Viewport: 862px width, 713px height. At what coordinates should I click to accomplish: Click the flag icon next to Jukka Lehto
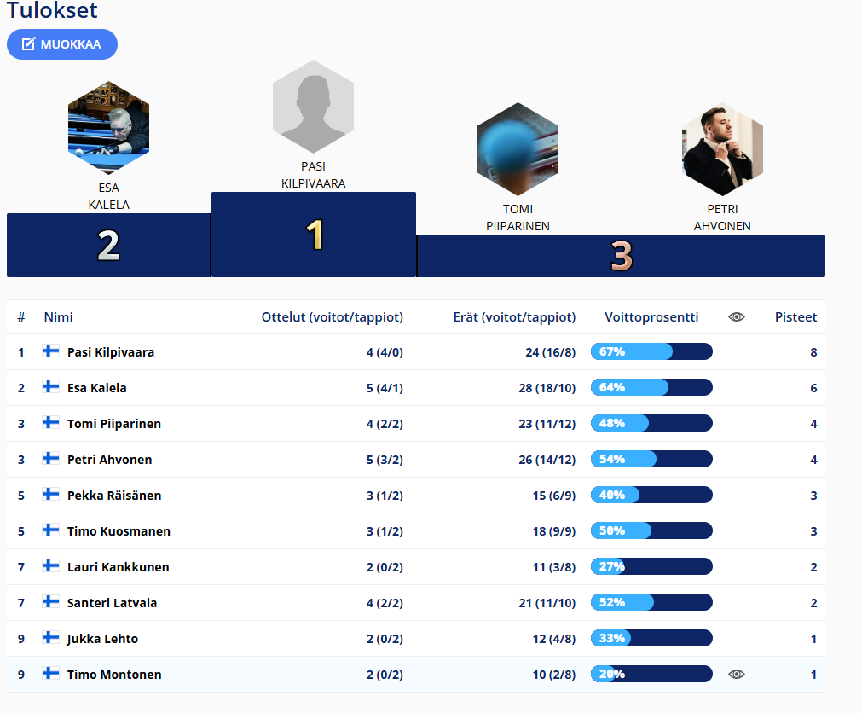click(51, 638)
